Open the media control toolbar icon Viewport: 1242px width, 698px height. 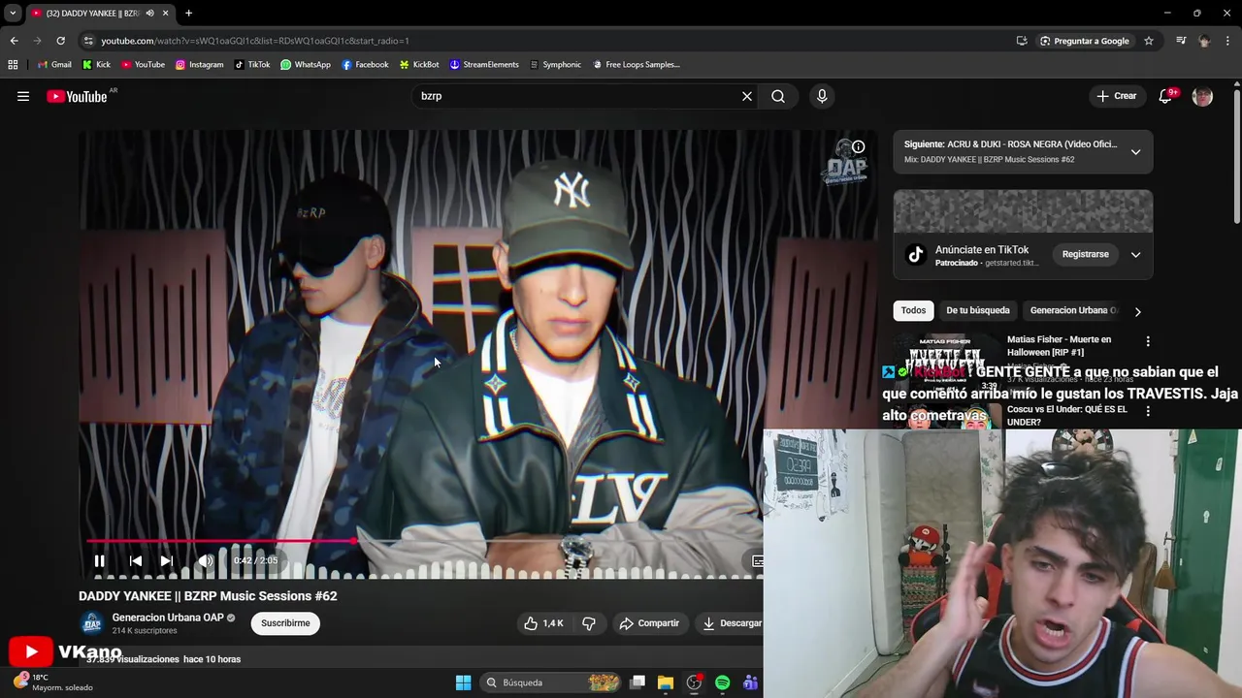pyautogui.click(x=1181, y=41)
